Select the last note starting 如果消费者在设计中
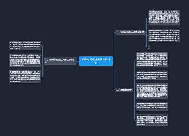189x136 pixels. coord(152,120)
